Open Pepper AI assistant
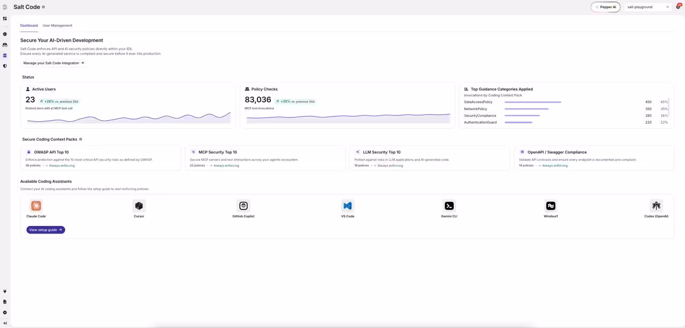This screenshot has height=328, width=685. click(x=605, y=7)
